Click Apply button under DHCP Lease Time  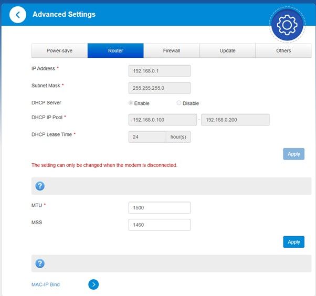pyautogui.click(x=293, y=154)
